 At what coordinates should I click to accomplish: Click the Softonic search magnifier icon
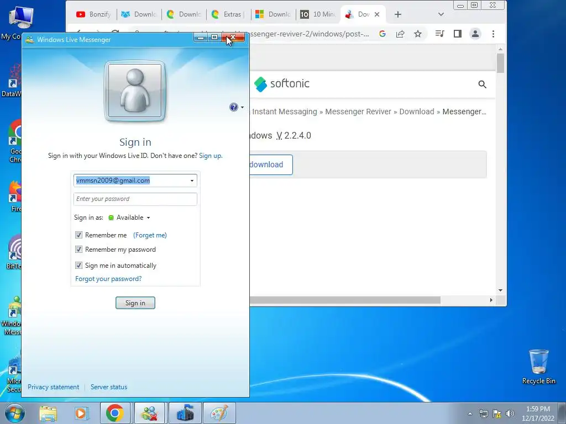point(482,84)
